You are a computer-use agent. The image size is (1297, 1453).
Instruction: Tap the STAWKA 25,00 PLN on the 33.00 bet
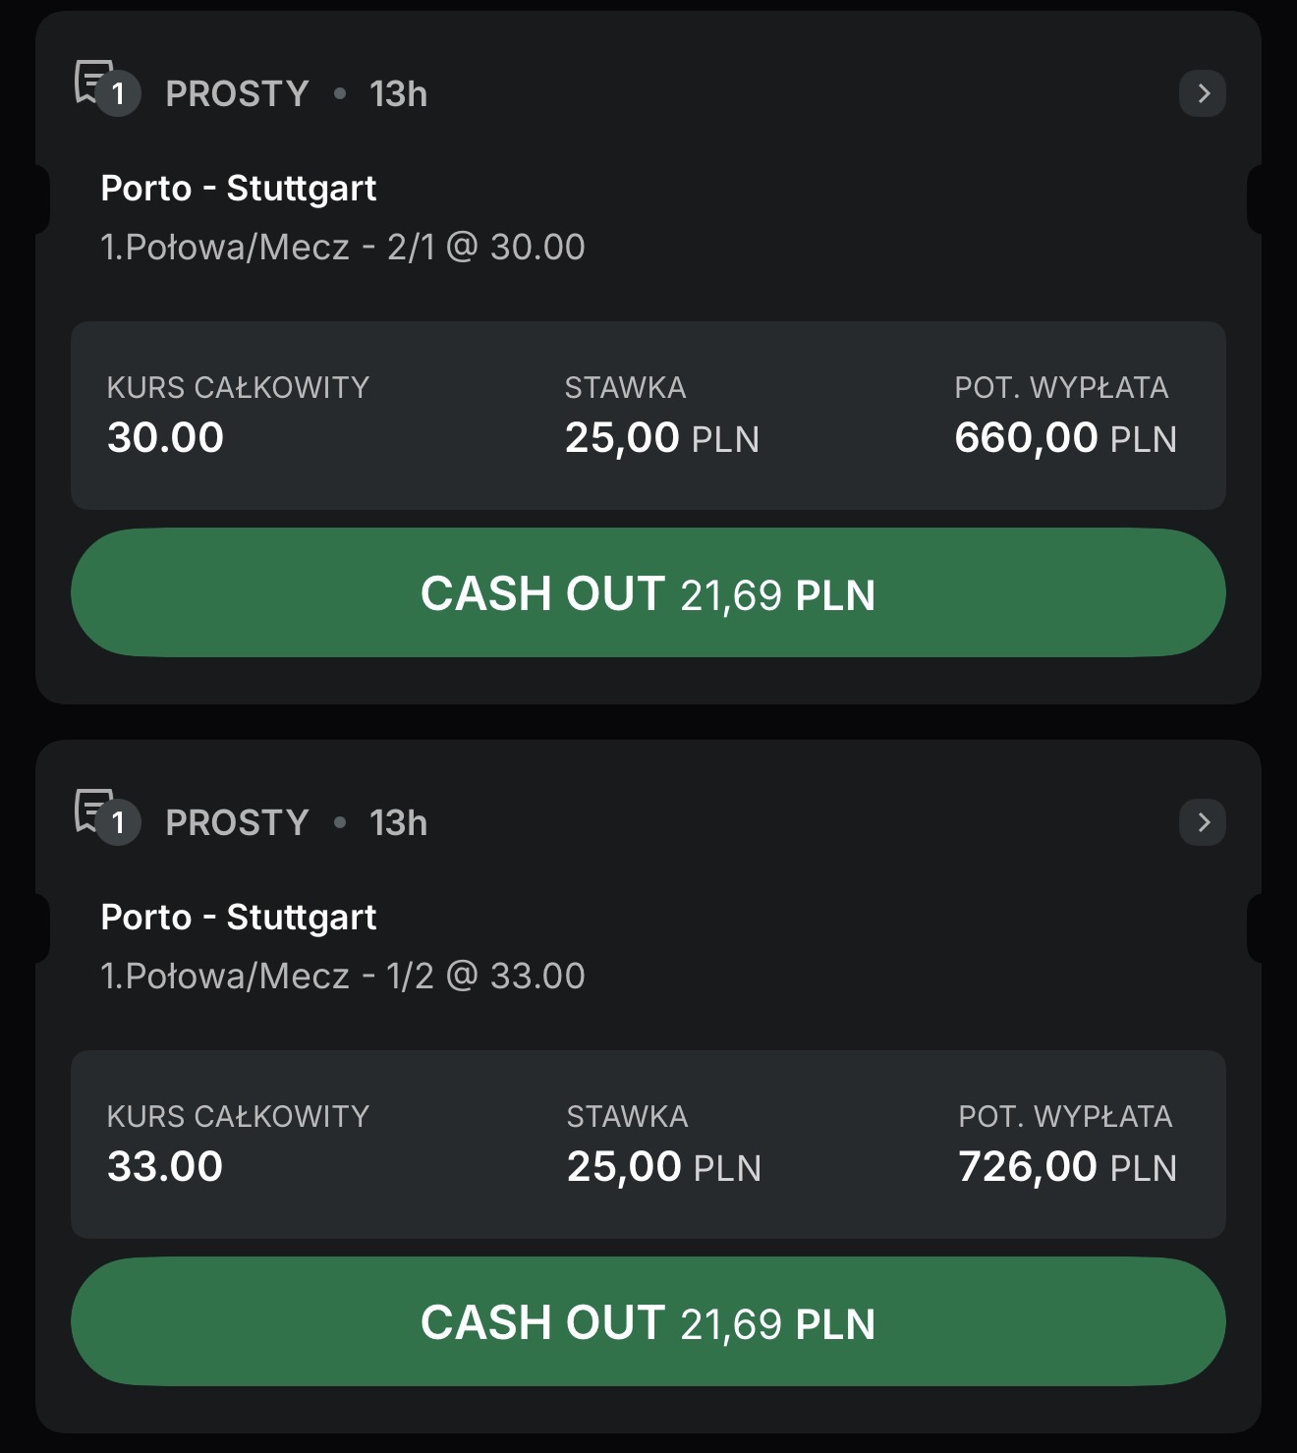[663, 1166]
